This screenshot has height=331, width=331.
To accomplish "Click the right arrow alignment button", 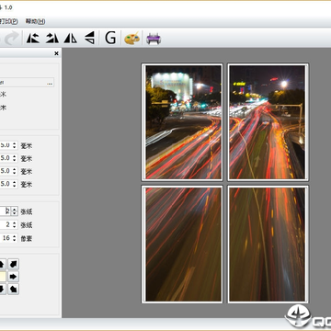I will tap(13, 277).
